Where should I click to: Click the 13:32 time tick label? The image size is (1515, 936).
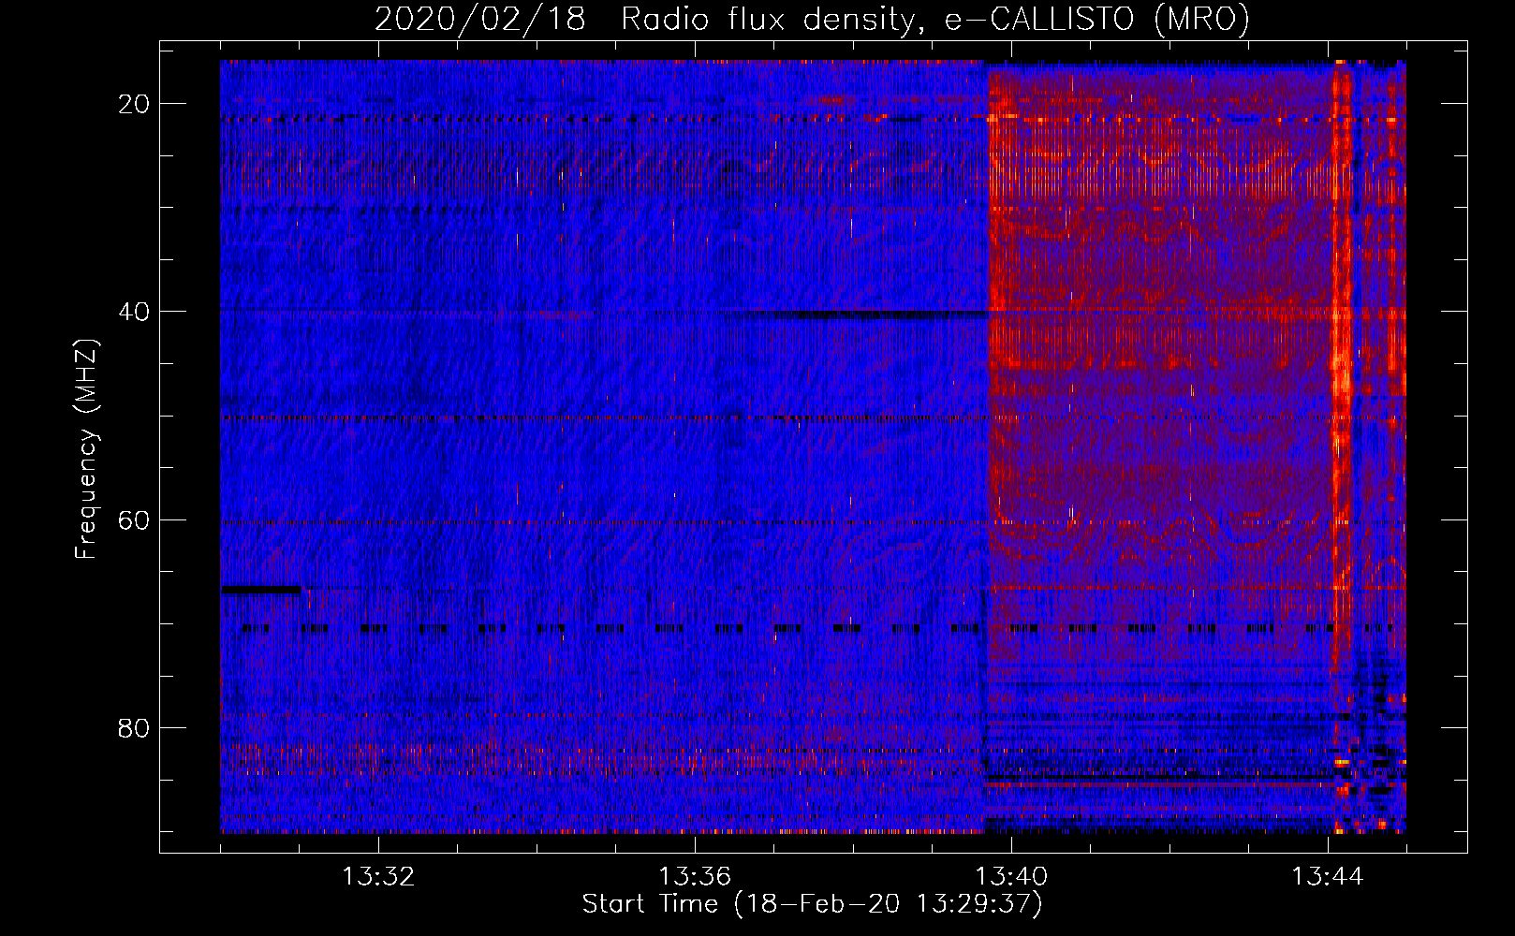[x=378, y=877]
